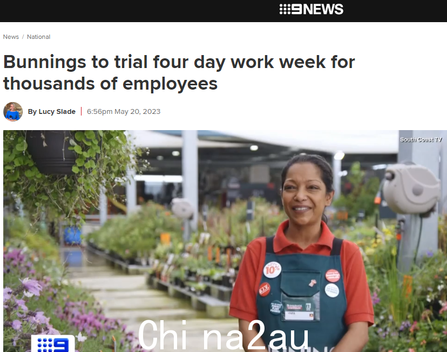Click the hose reel on the pillar
Viewport: 447px width, 352px height.
(411, 188)
